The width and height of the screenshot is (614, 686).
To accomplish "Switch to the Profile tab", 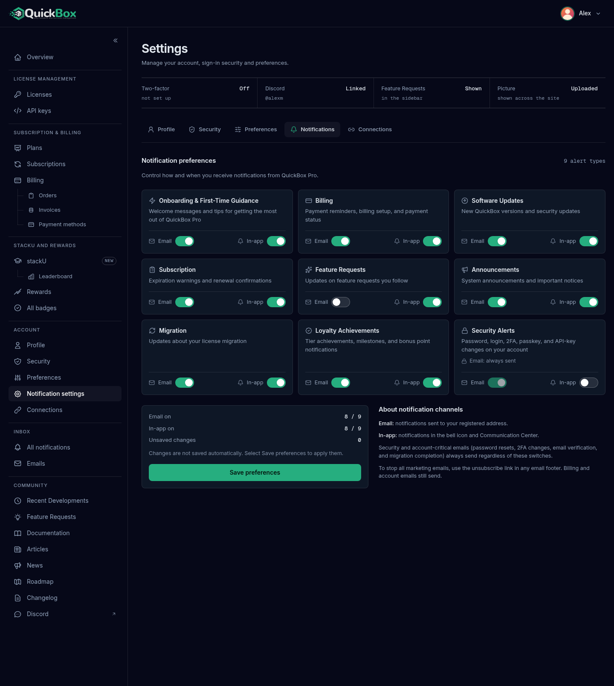I will 161,130.
